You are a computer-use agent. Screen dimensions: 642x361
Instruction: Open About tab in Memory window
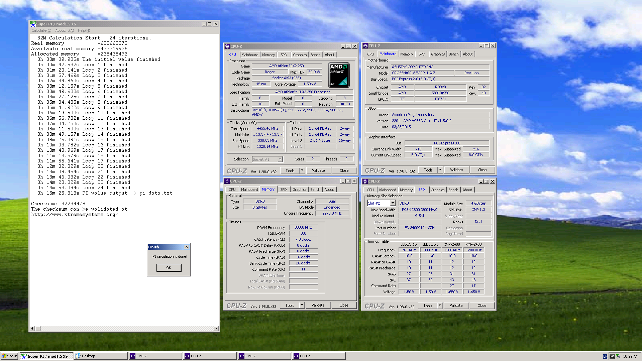click(329, 190)
